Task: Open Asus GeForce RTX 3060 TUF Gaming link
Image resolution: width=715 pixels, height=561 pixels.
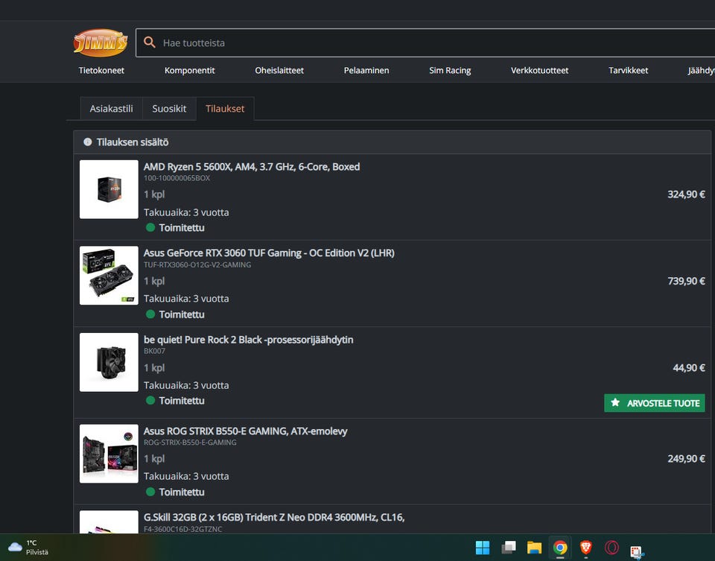Action: click(269, 253)
